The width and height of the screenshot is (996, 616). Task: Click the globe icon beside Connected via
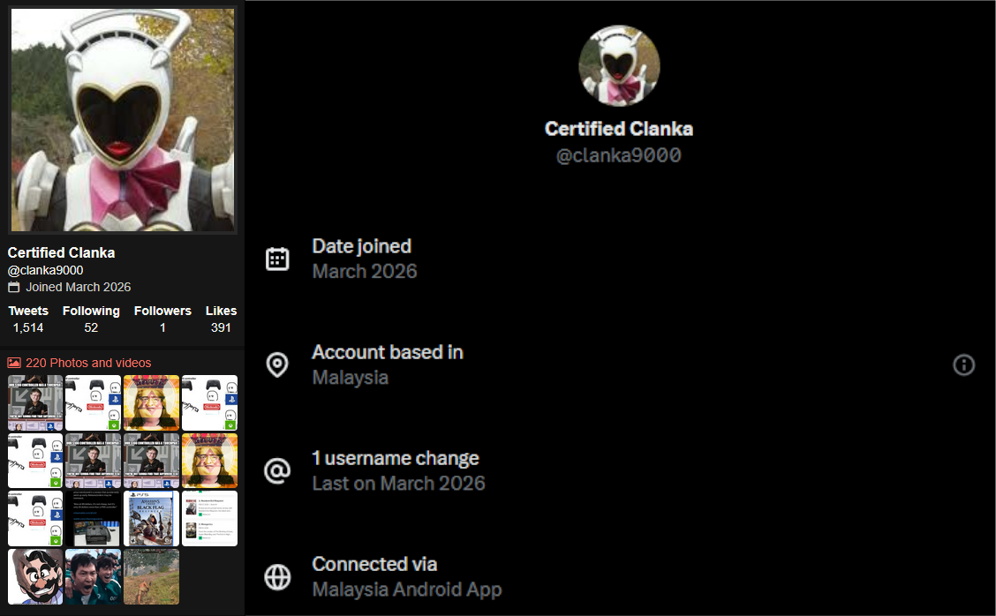277,576
